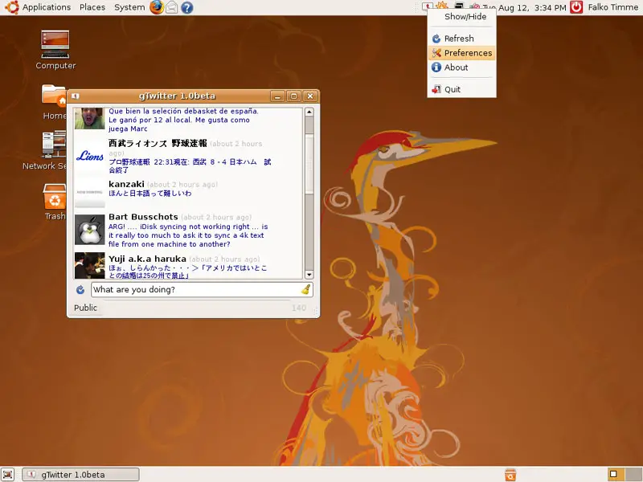
Task: Click the Preferences tools icon in menu
Action: click(x=436, y=53)
